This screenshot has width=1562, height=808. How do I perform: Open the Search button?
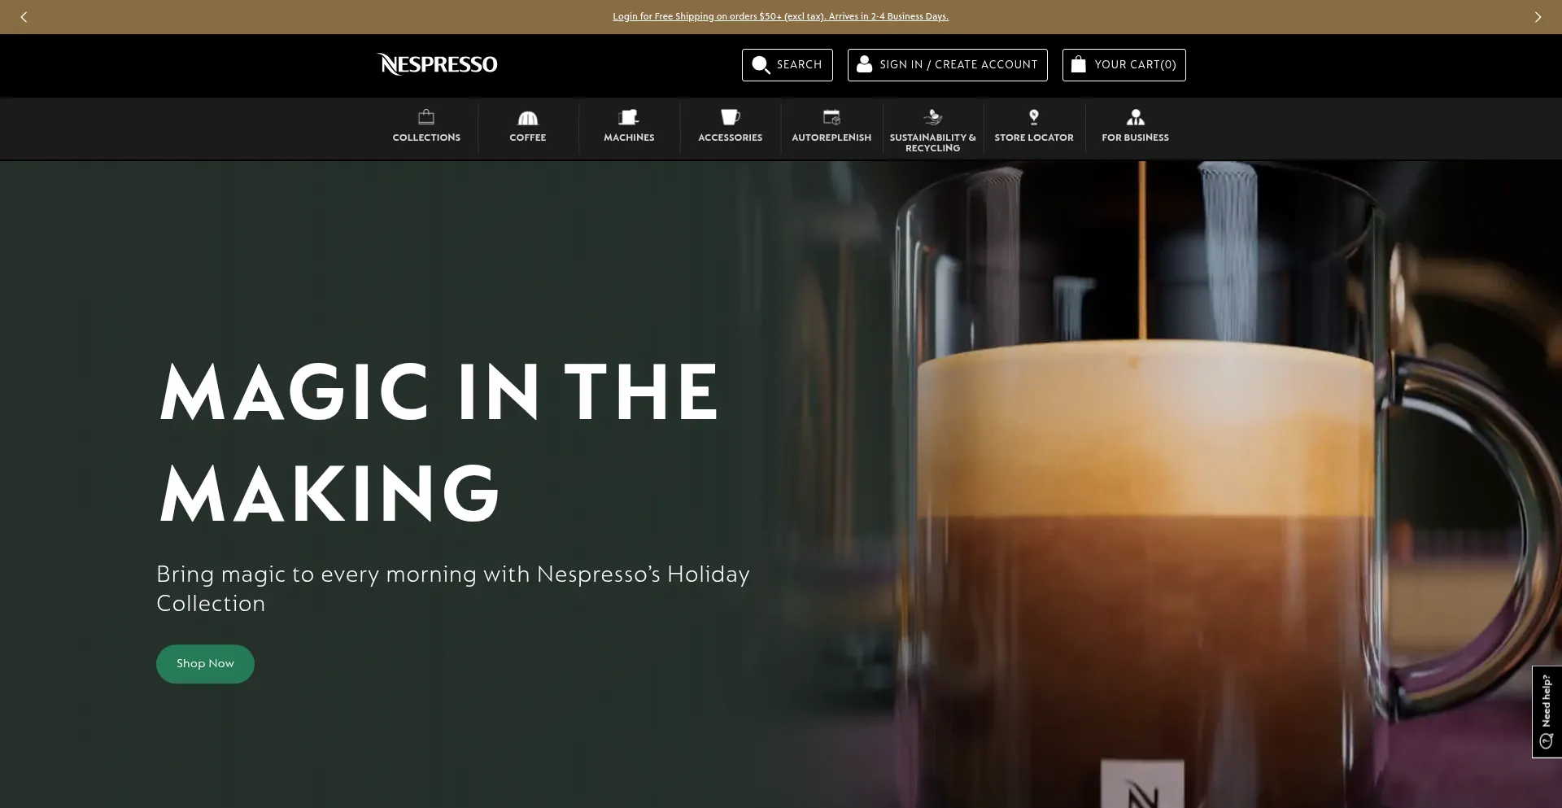(787, 65)
